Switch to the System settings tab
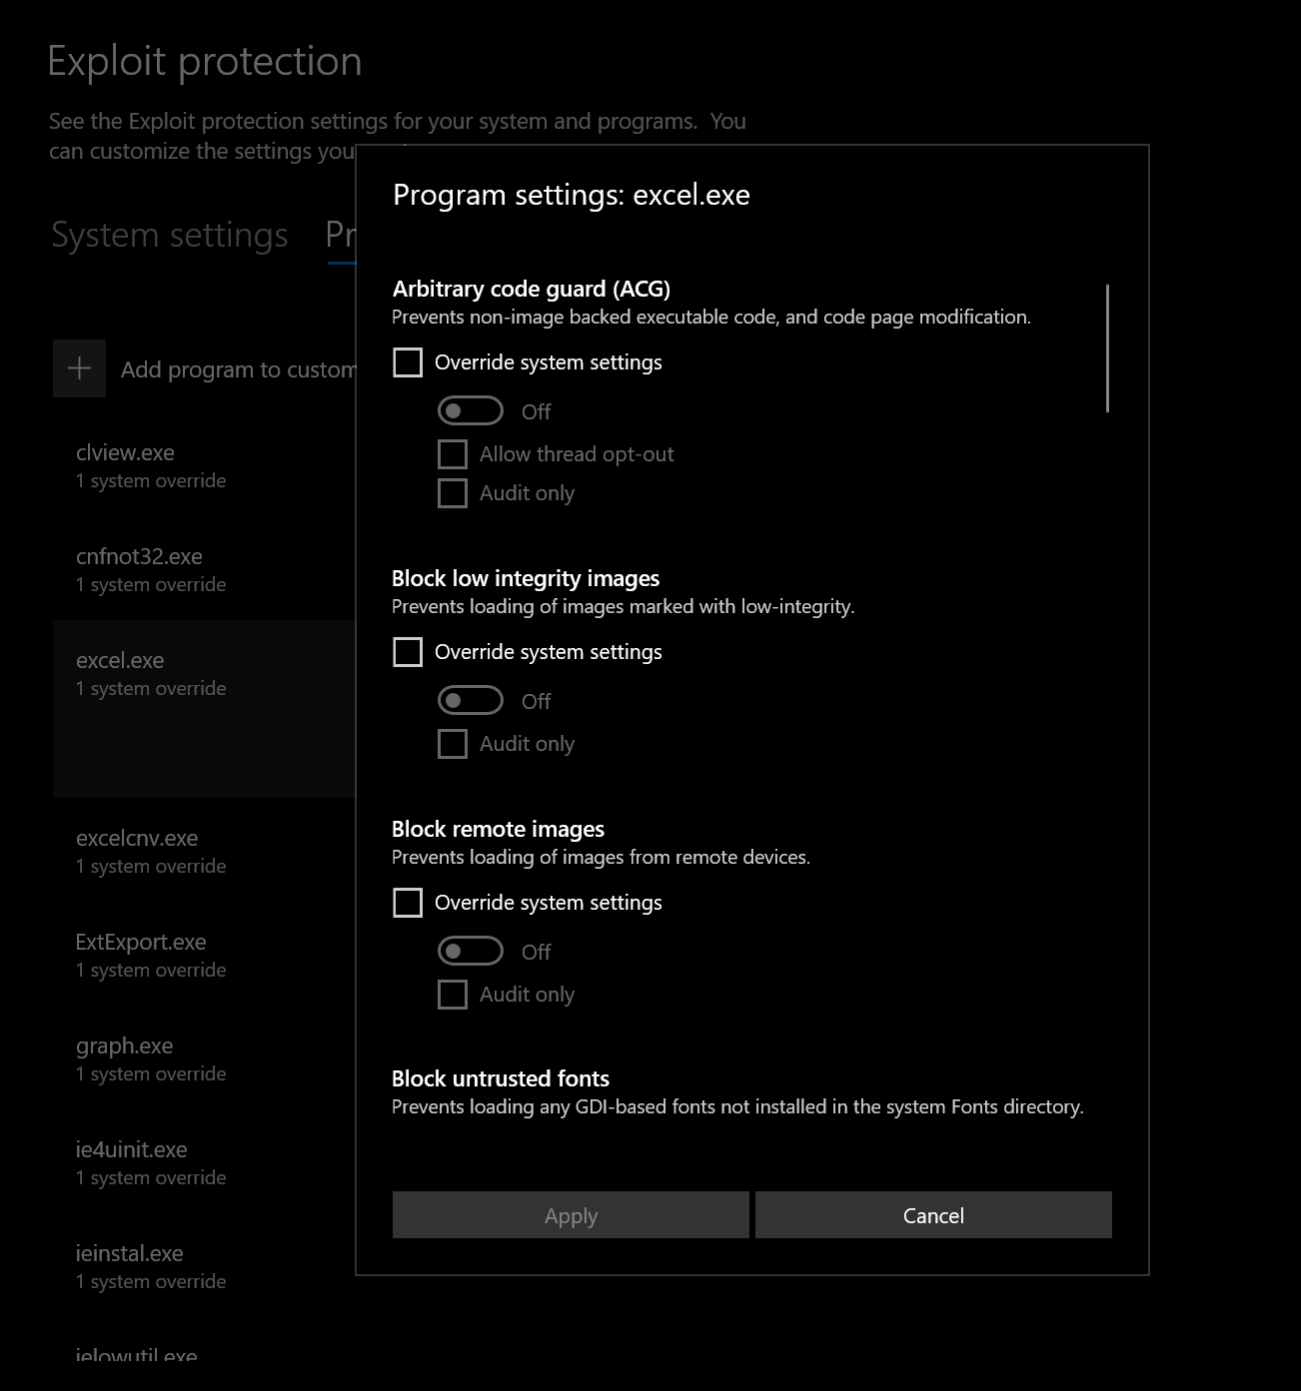 [170, 235]
